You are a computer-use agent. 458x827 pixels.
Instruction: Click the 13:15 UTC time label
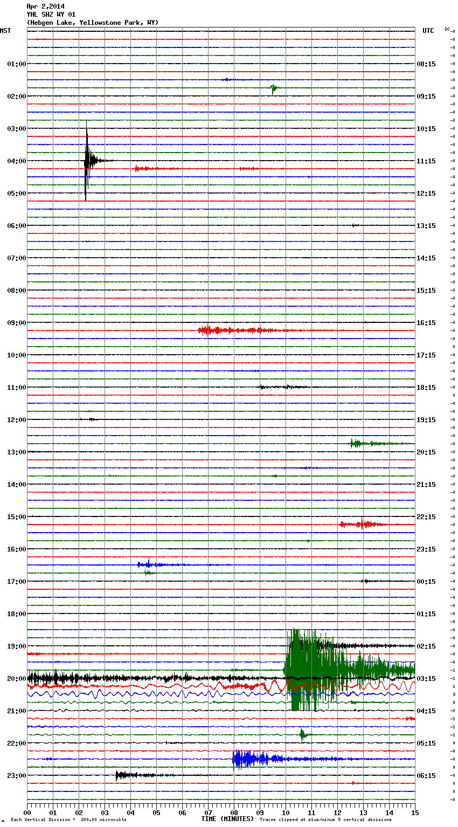click(426, 226)
